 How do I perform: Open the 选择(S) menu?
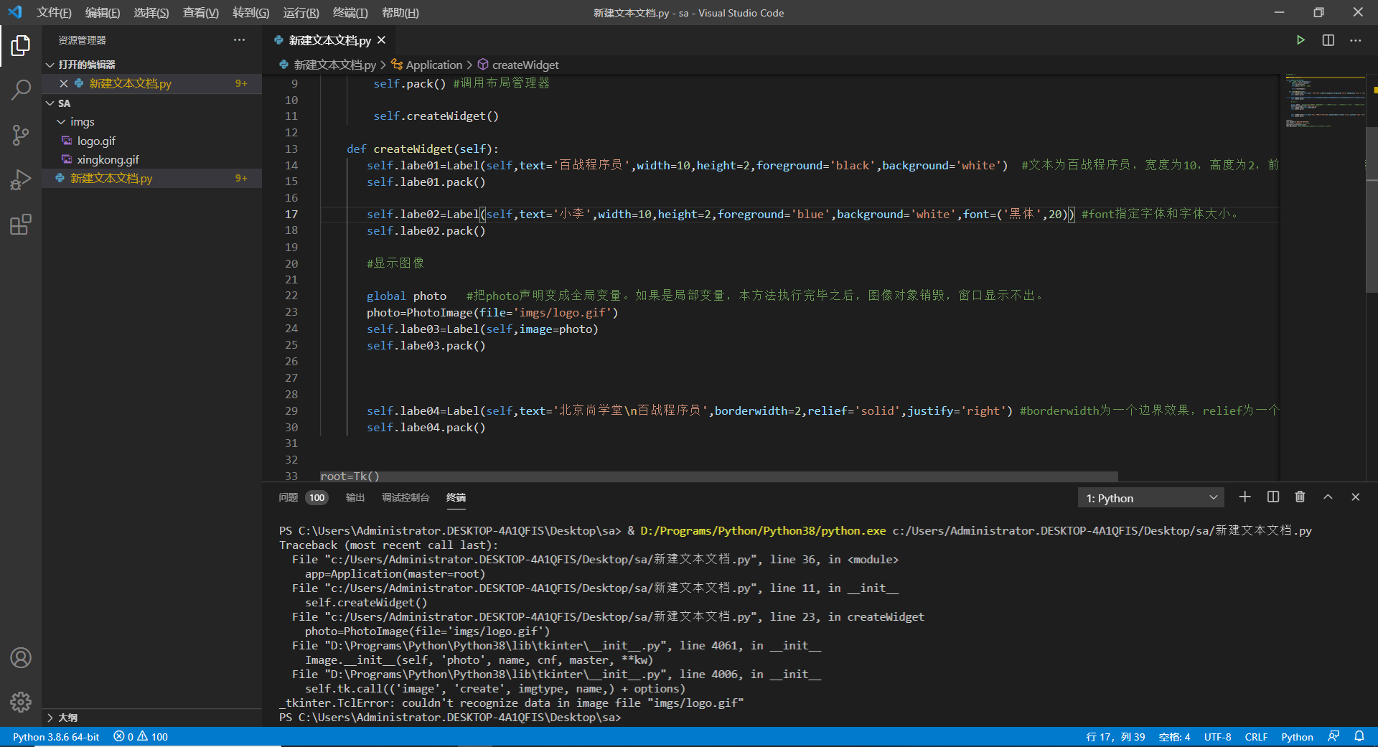(x=151, y=13)
